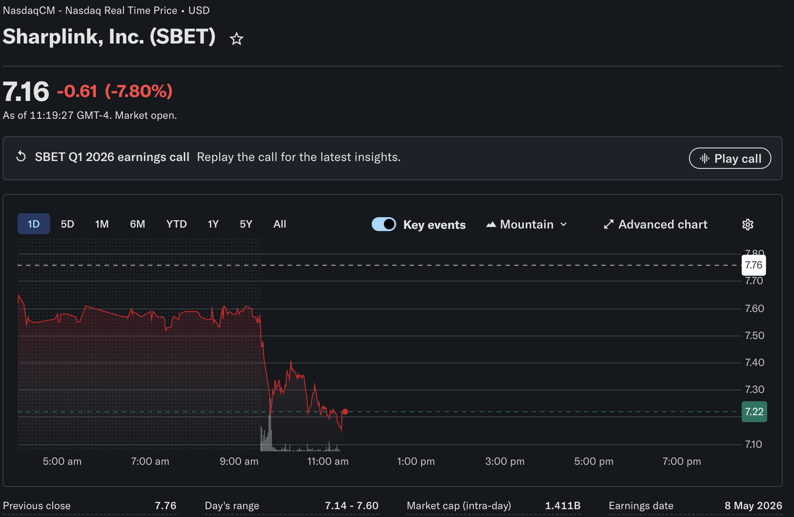This screenshot has height=517, width=794.
Task: Select the All time range tab
Action: coord(280,224)
